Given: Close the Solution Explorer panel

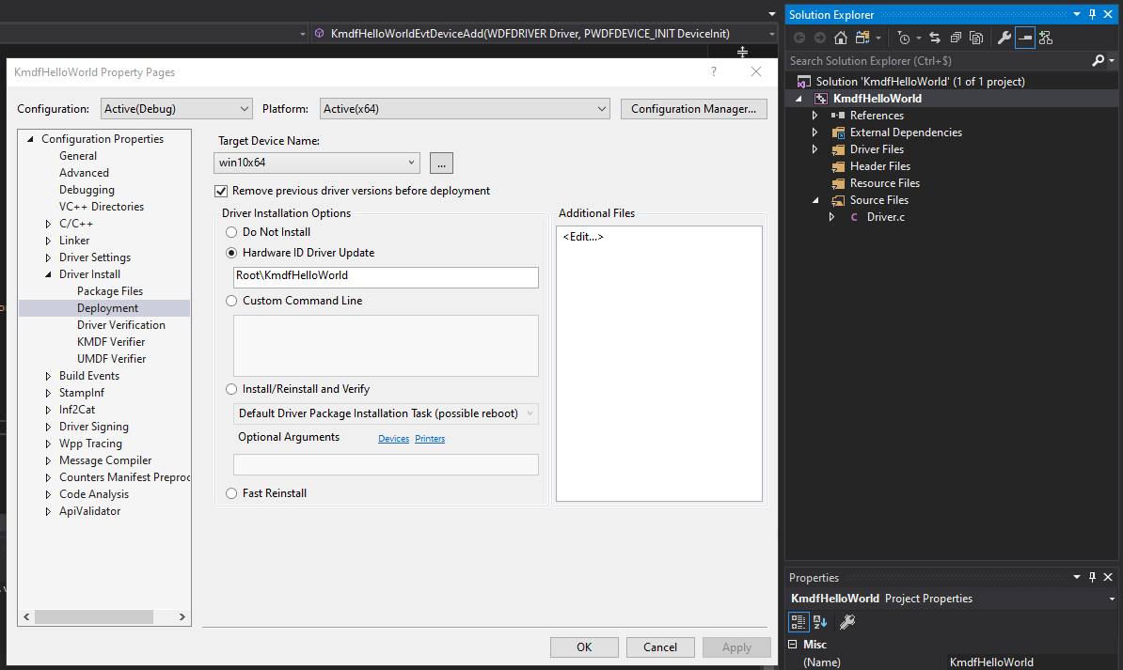Looking at the screenshot, I should tap(1108, 14).
